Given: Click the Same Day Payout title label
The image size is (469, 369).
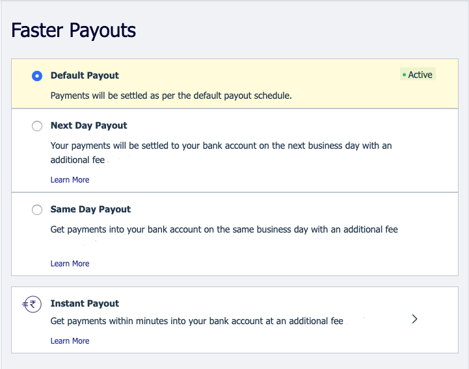Looking at the screenshot, I should 90,209.
